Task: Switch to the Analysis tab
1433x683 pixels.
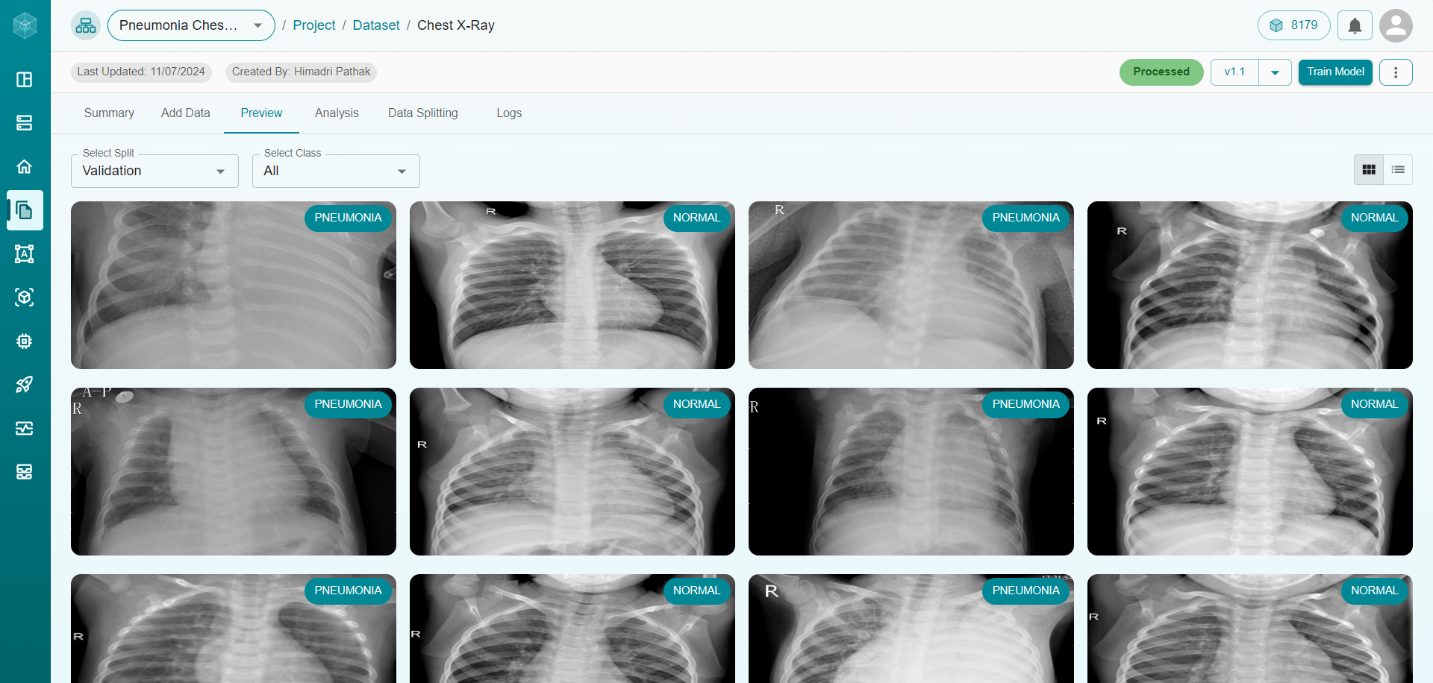Action: [337, 113]
